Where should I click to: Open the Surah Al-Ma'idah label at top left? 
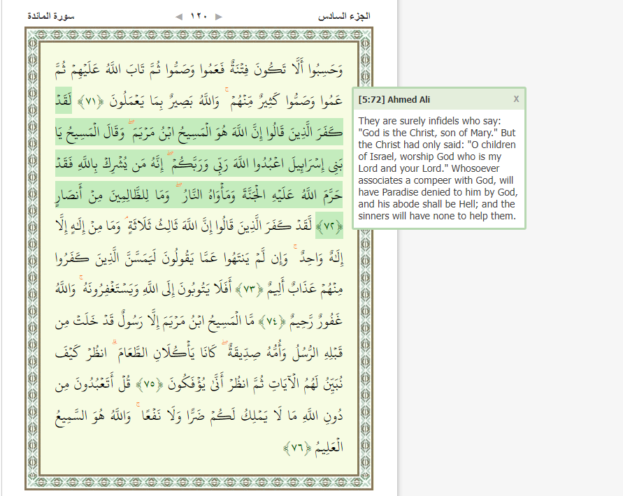click(x=51, y=15)
